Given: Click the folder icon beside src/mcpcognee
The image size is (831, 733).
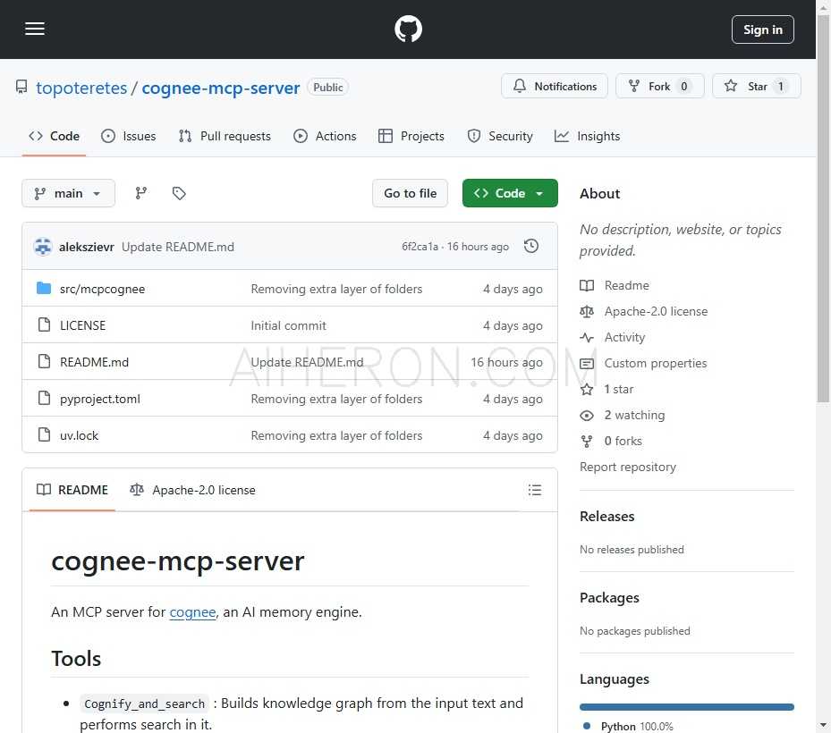Looking at the screenshot, I should 44,288.
